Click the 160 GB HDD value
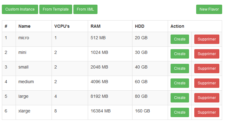Image resolution: width=229 pixels, height=123 pixels. [x=142, y=111]
